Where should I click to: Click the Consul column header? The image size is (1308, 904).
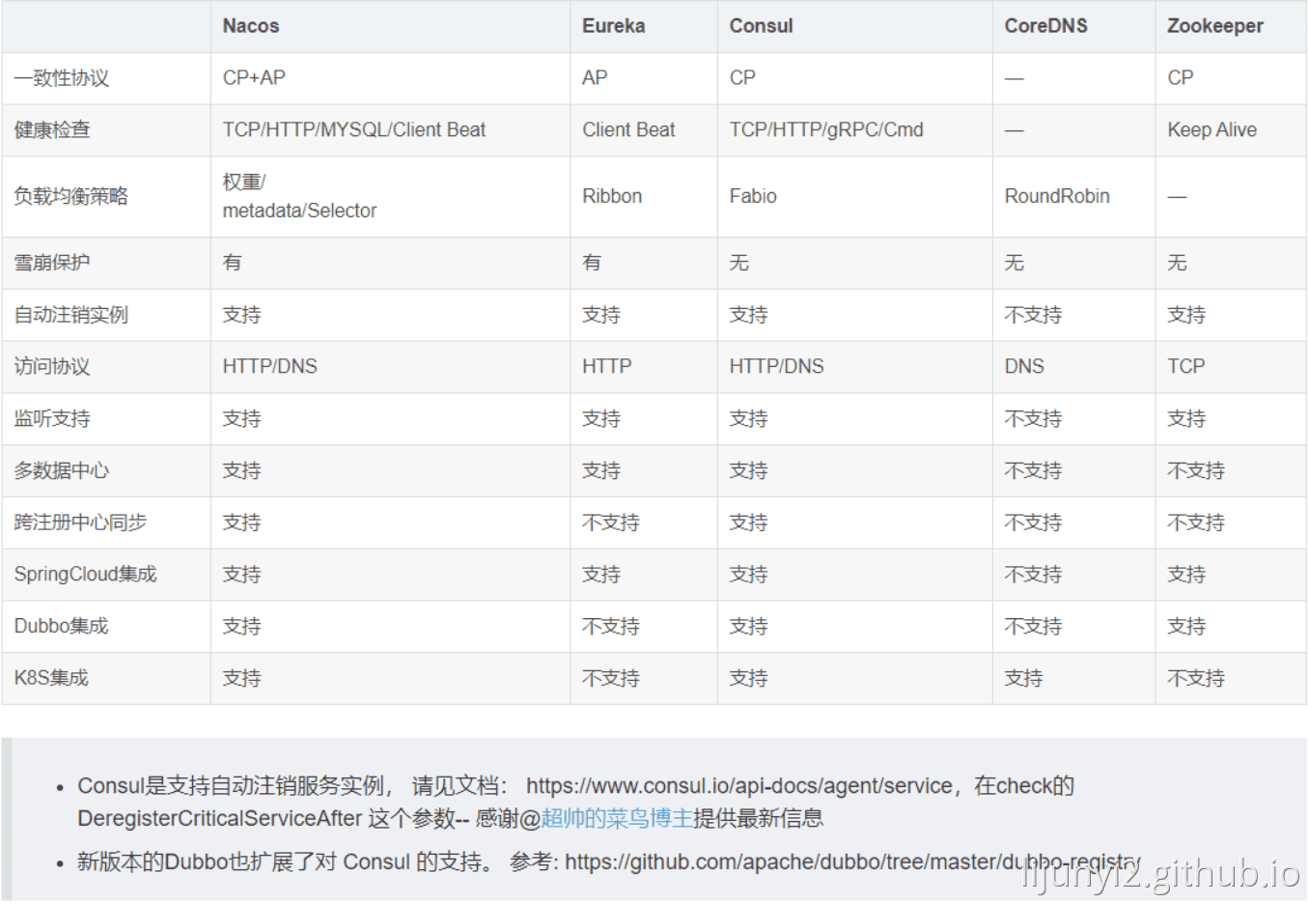coord(761,26)
